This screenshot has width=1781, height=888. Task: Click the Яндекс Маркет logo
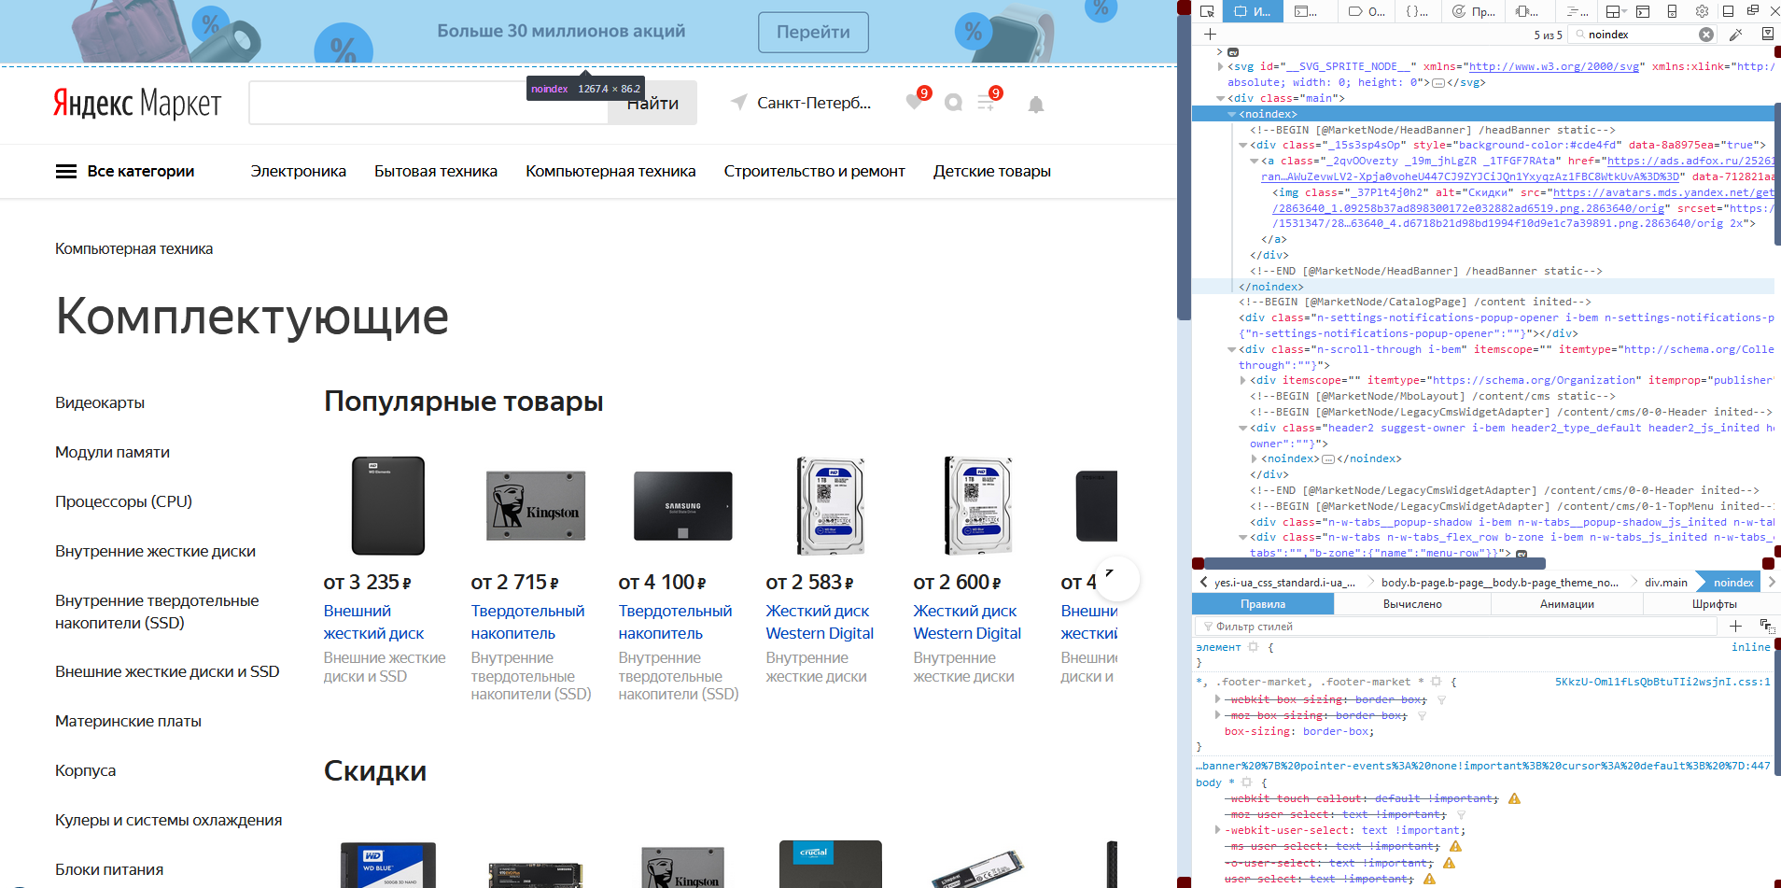click(x=137, y=103)
